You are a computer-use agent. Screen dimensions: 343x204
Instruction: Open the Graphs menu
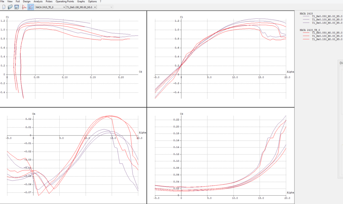(x=81, y=2)
